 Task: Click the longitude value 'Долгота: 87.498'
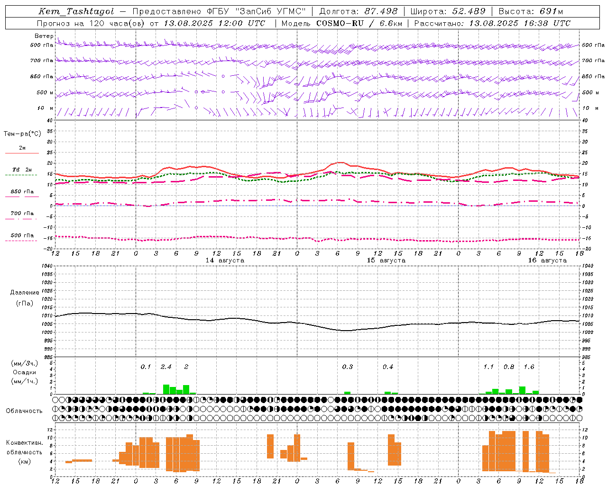click(359, 11)
